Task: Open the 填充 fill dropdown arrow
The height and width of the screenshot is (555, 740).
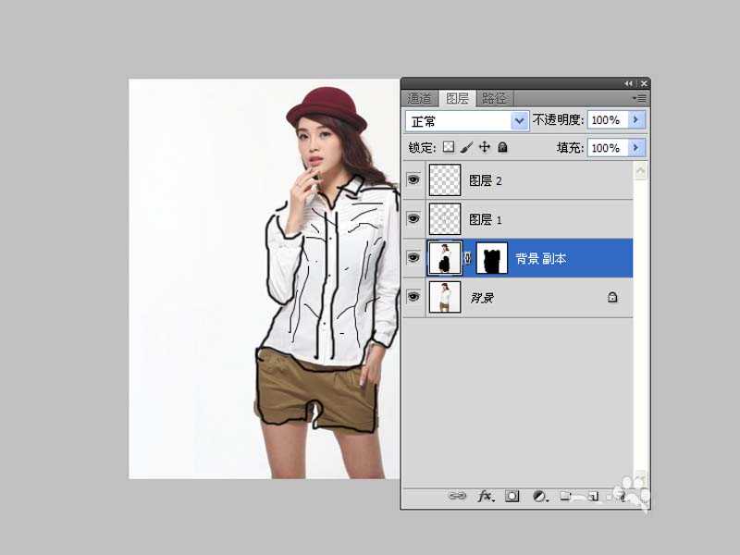Action: [x=636, y=147]
